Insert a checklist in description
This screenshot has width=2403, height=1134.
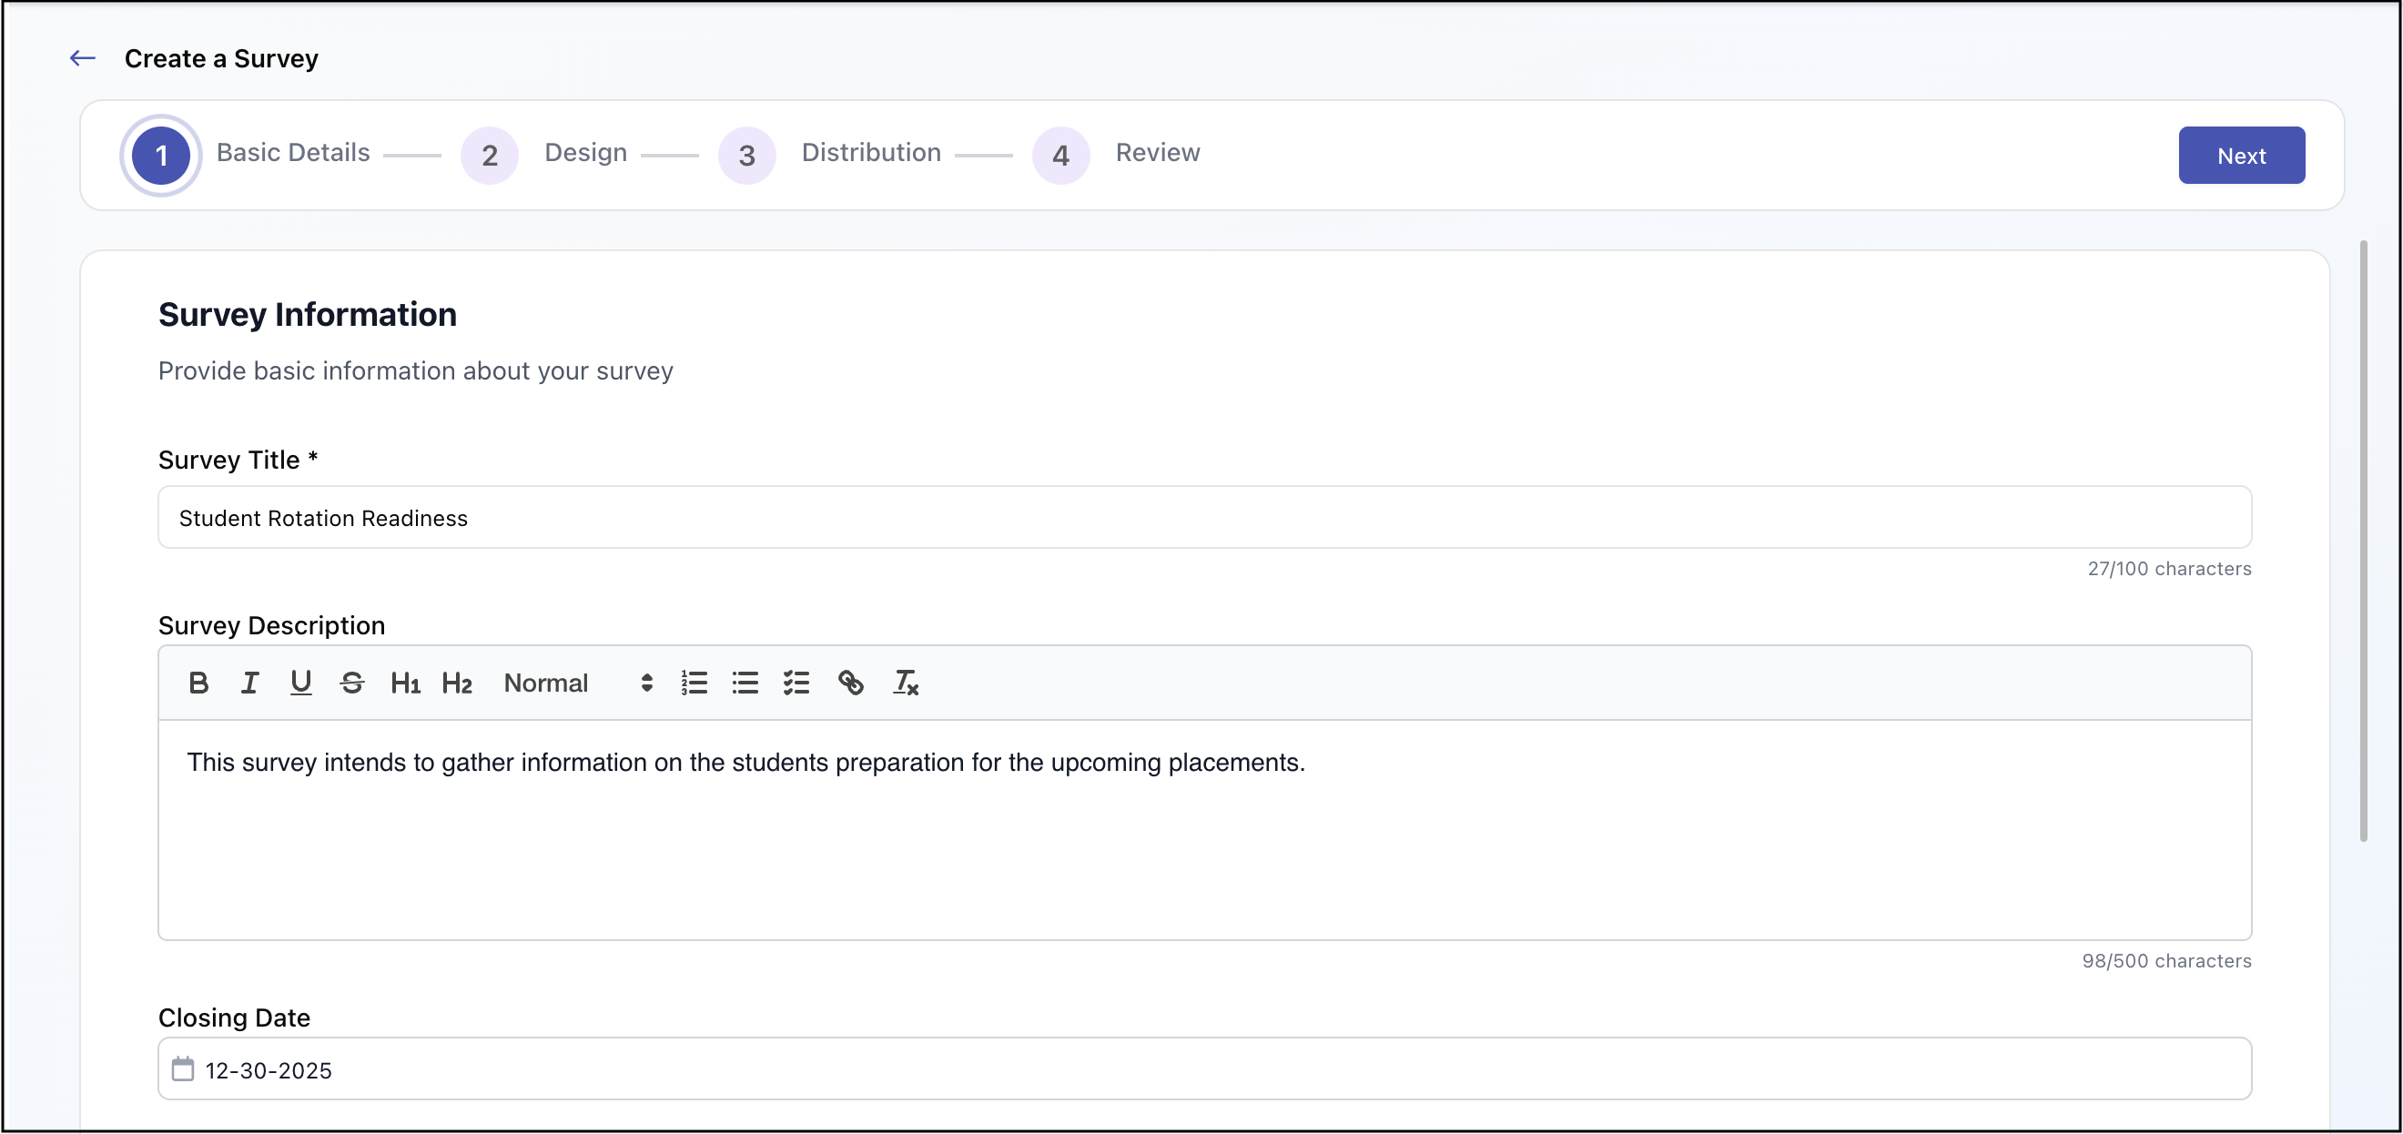(796, 683)
